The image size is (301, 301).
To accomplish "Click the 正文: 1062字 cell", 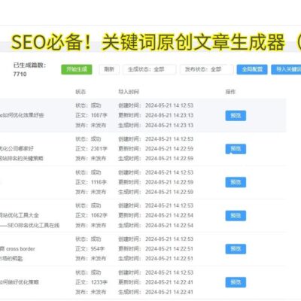I will pos(91,215).
